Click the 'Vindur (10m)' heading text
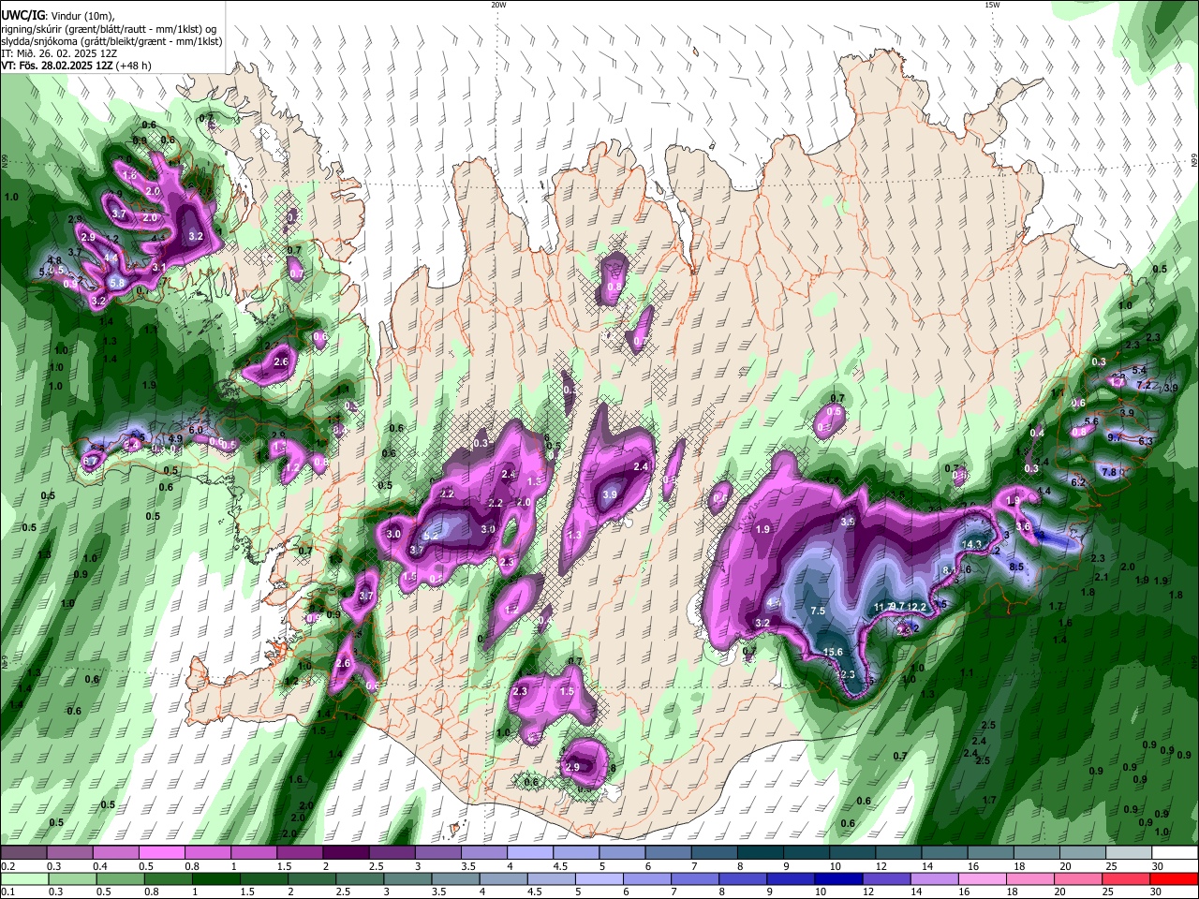Screen dimensions: 1199x899 pyautogui.click(x=85, y=16)
